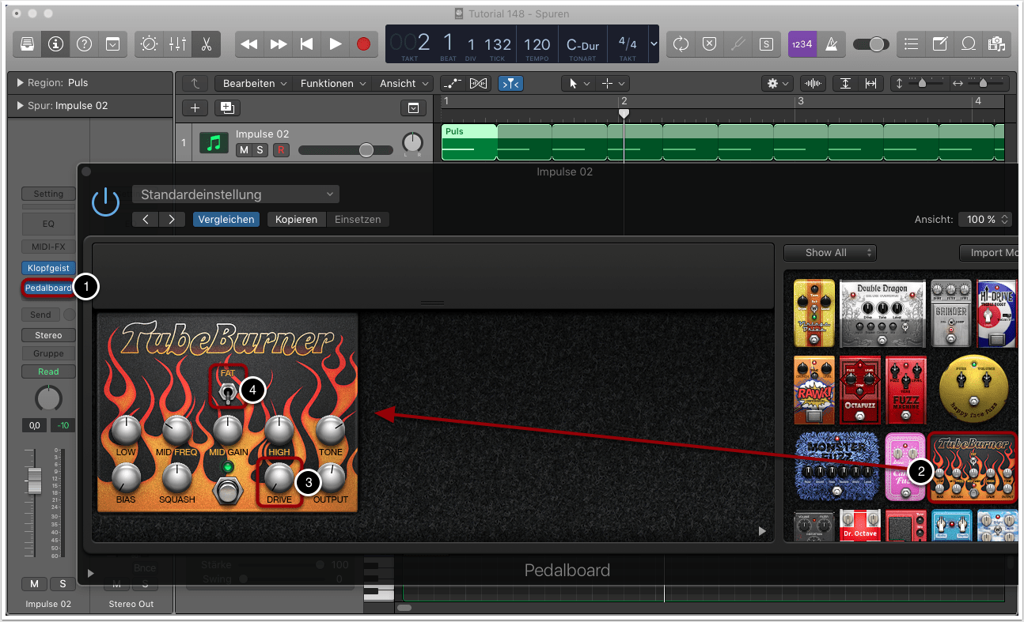Open the Funktionen menu

pyautogui.click(x=332, y=84)
